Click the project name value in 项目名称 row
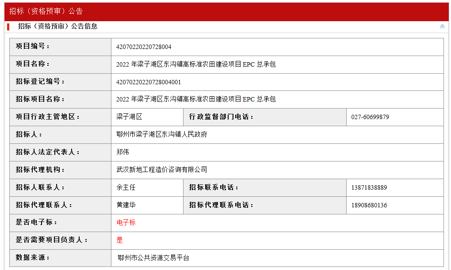Screen dimensions: 451x270 click(x=196, y=64)
